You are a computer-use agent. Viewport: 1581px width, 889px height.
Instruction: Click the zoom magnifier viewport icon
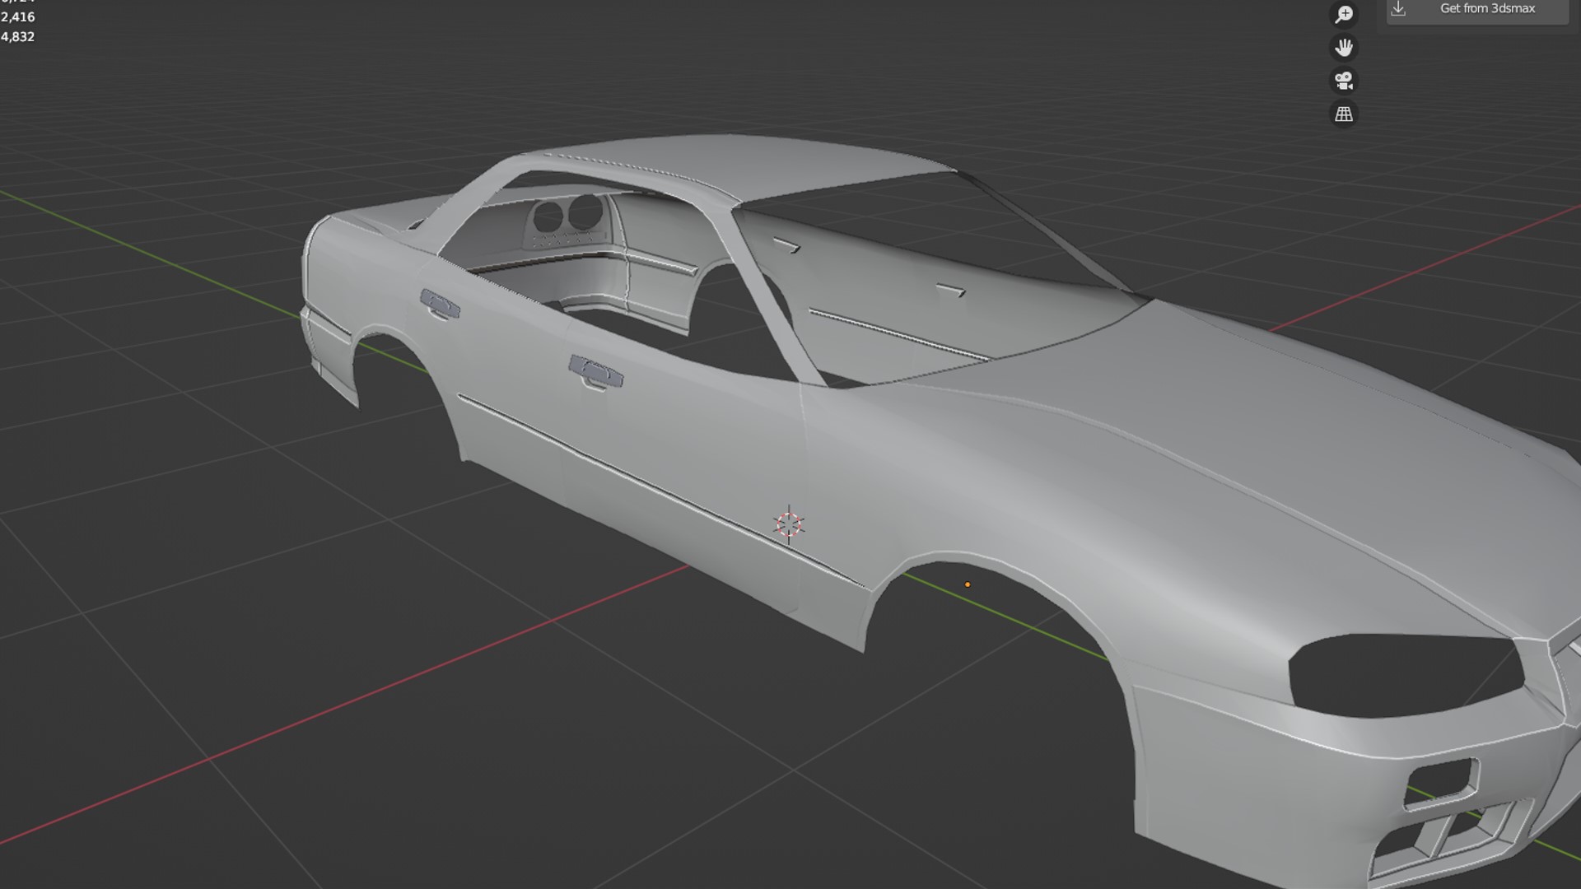pos(1344,15)
